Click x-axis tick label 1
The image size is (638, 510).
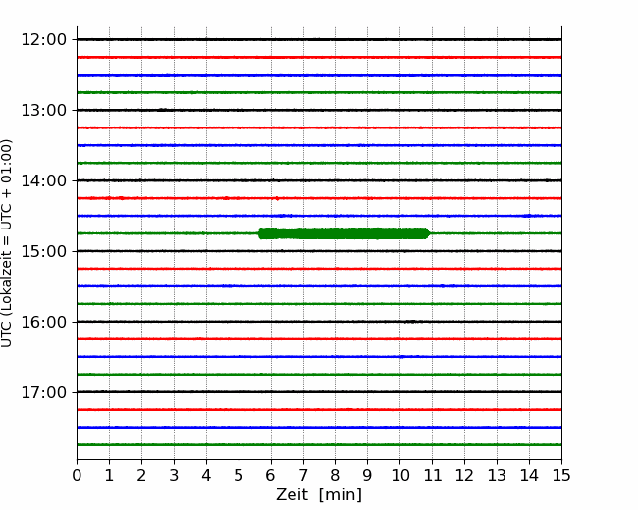(109, 475)
